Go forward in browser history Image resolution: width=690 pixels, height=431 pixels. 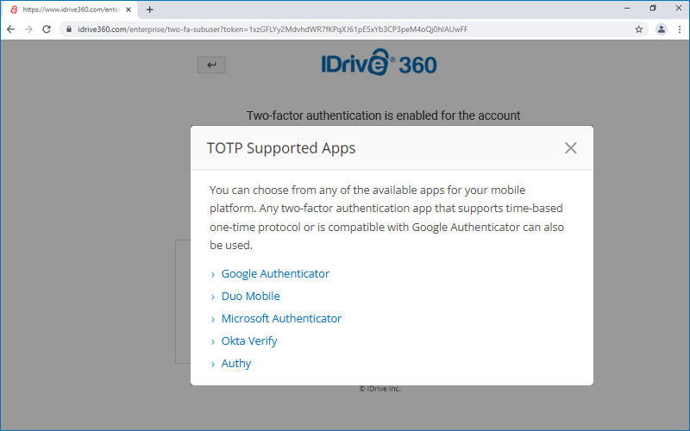[x=28, y=29]
